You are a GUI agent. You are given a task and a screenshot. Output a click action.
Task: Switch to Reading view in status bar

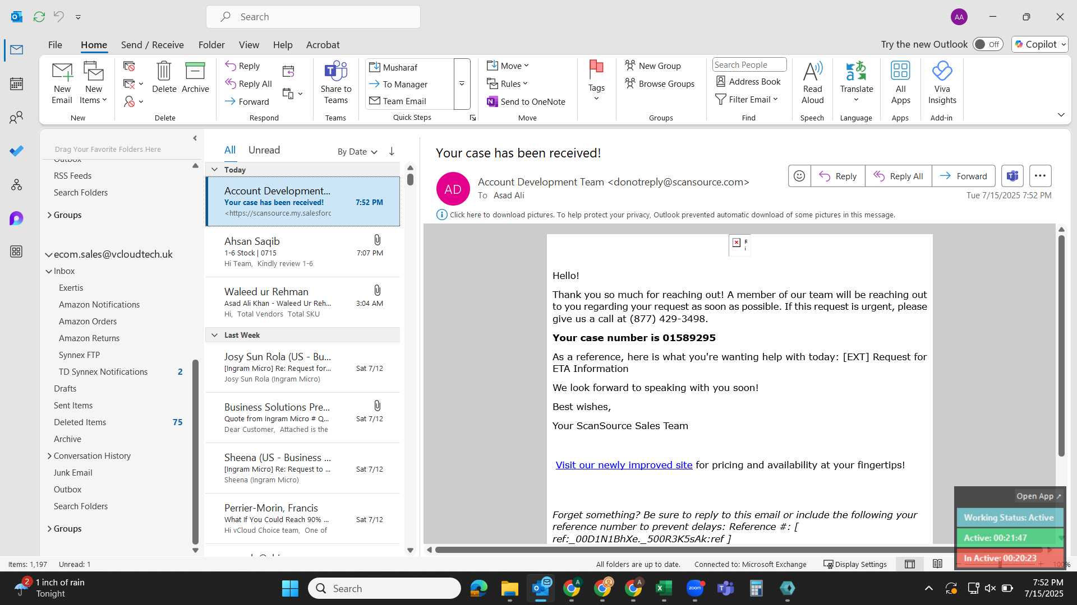coord(937,564)
